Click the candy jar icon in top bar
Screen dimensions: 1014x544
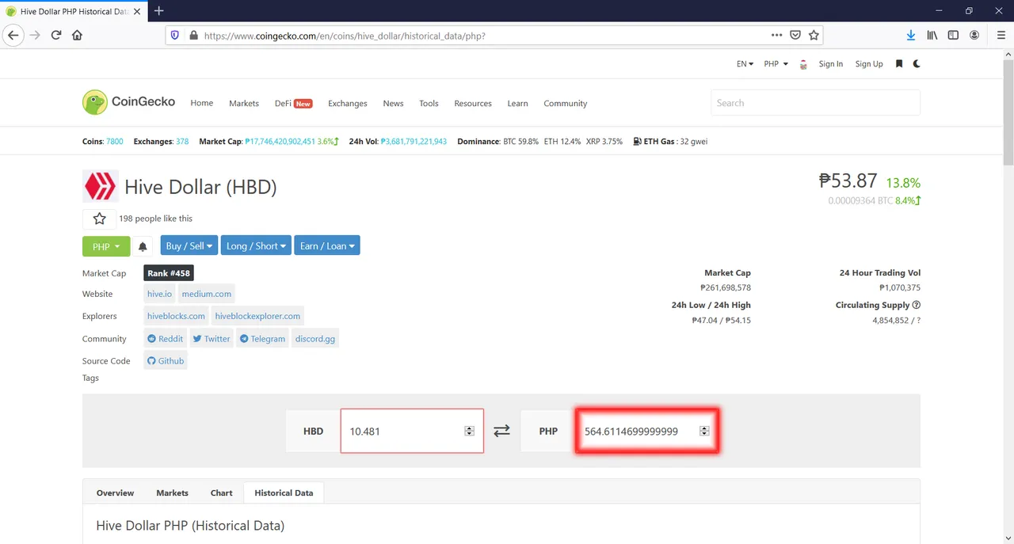(803, 64)
